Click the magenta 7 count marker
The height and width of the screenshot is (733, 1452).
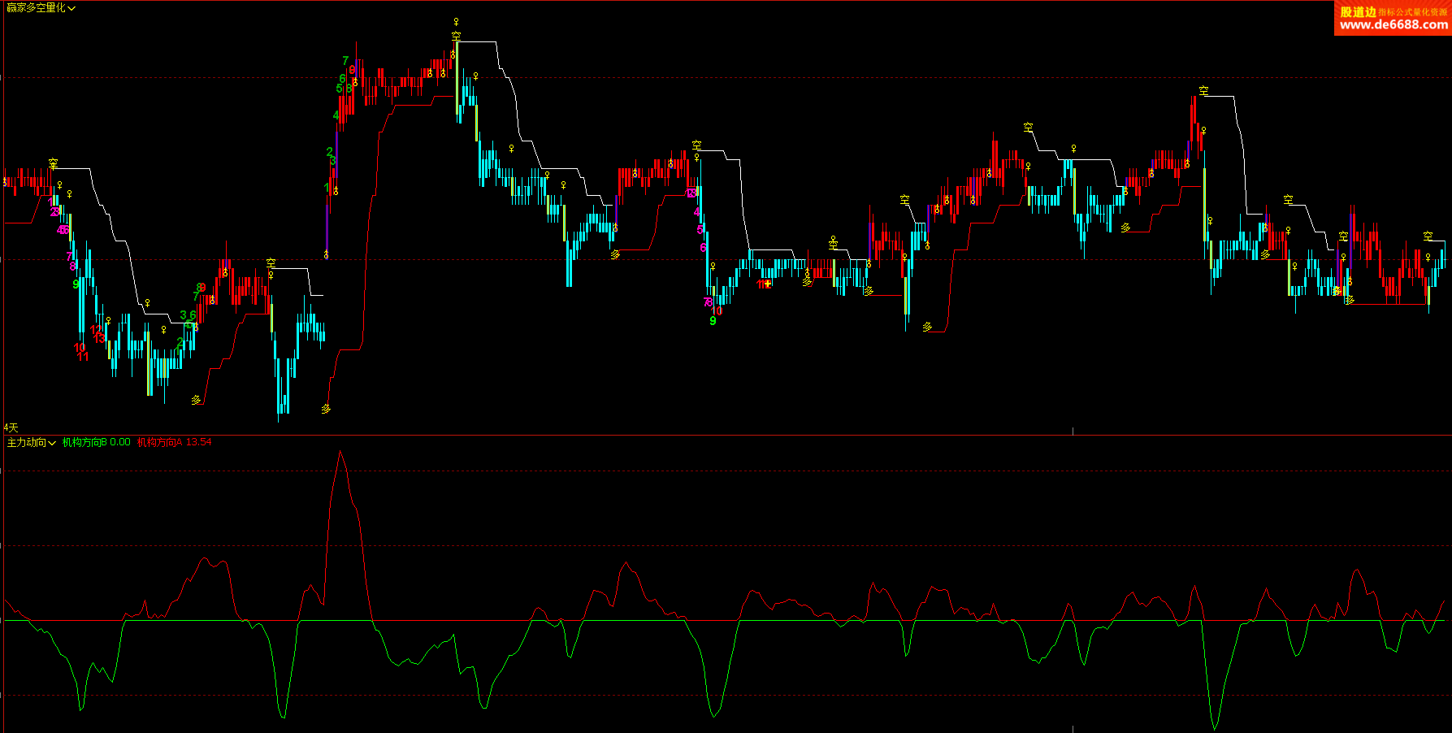(x=69, y=256)
